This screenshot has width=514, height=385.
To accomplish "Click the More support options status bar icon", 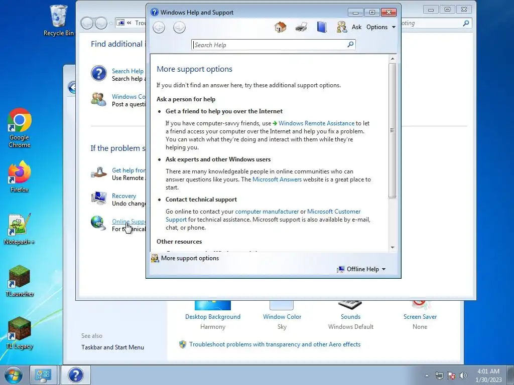I will point(155,258).
